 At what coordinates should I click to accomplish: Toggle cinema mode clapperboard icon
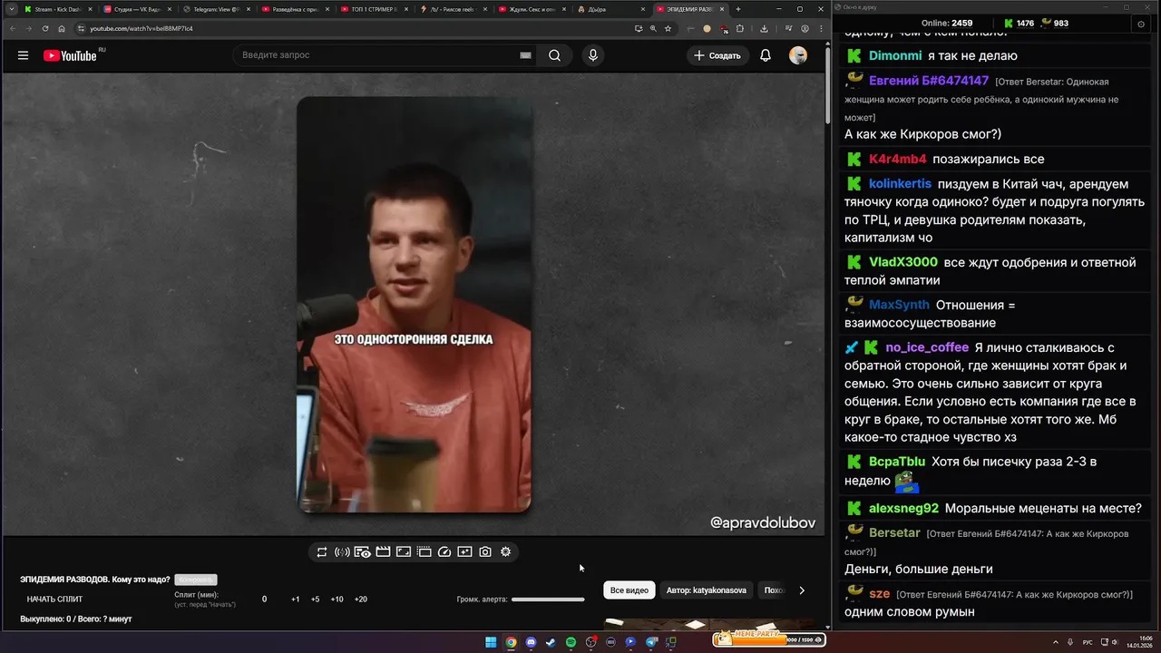(x=383, y=551)
